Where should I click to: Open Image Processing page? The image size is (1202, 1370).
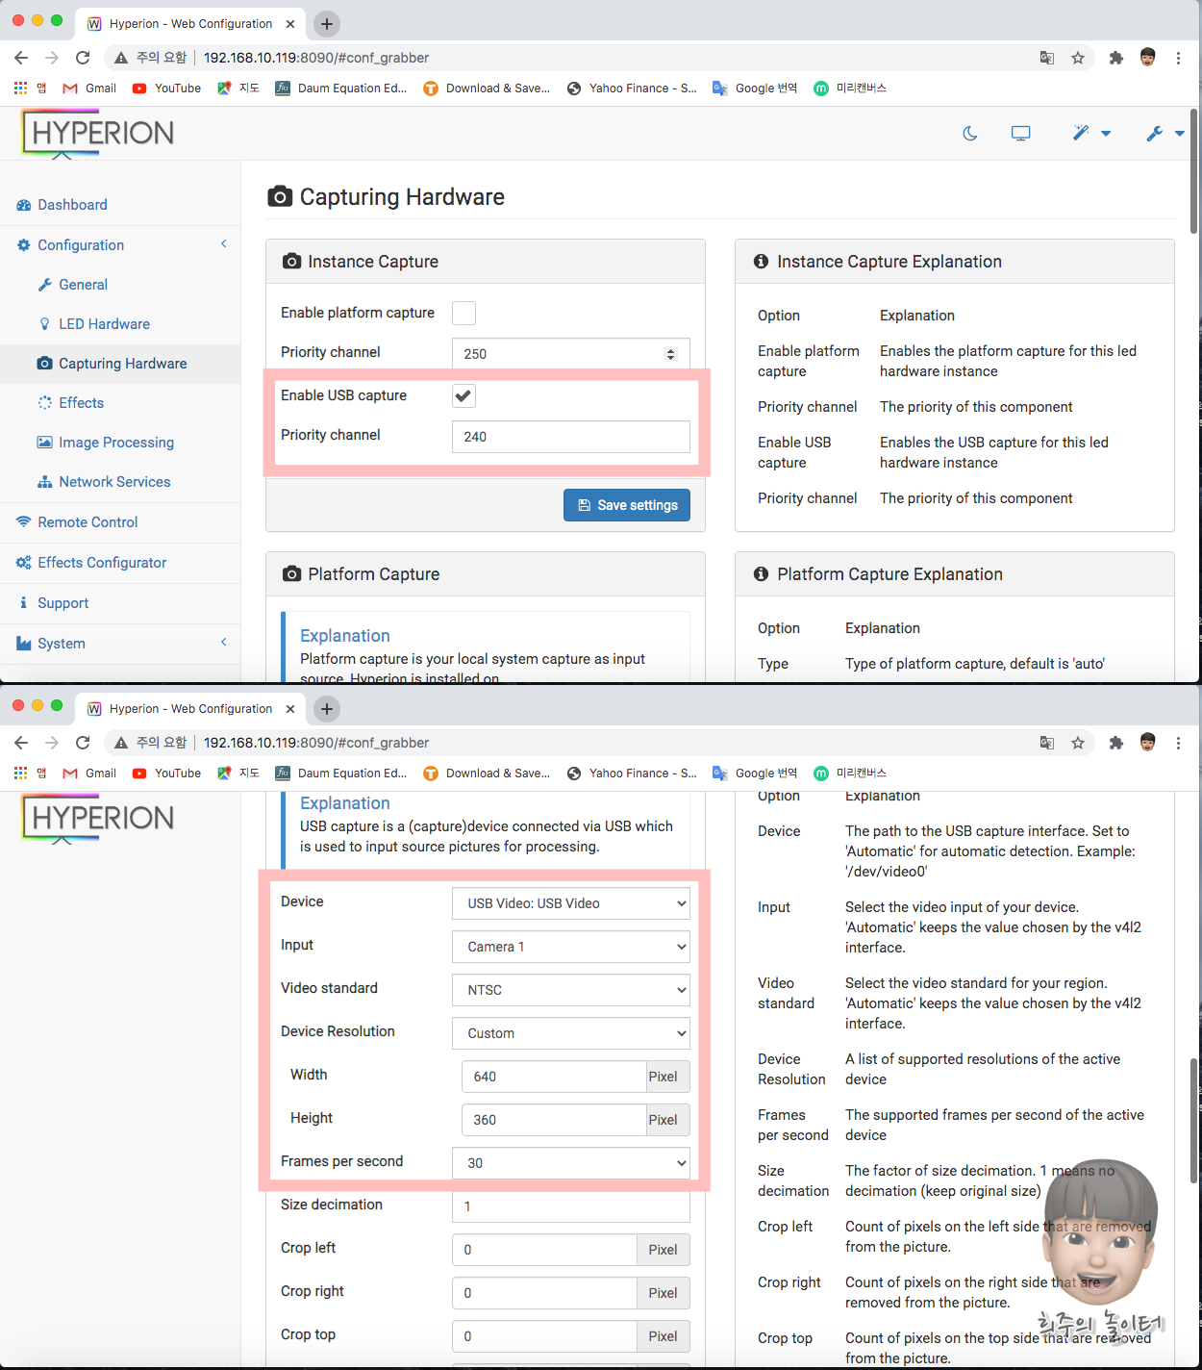116,443
